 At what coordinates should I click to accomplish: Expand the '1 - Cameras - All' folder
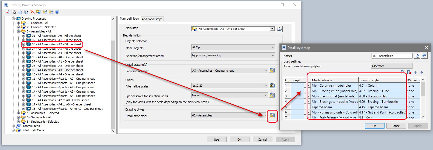[19, 23]
